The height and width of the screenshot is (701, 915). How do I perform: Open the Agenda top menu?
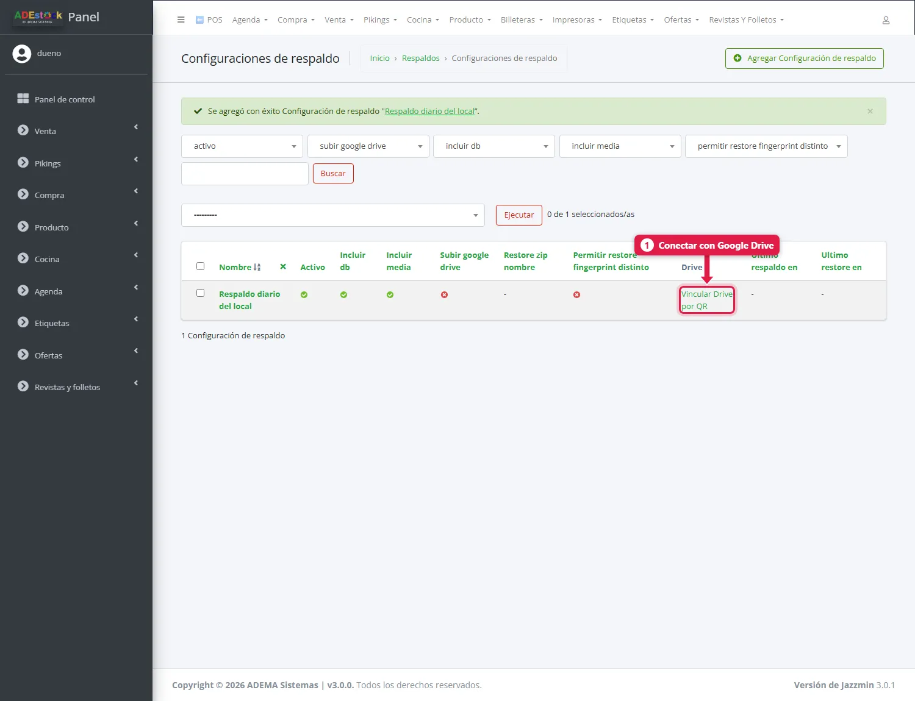coord(250,20)
